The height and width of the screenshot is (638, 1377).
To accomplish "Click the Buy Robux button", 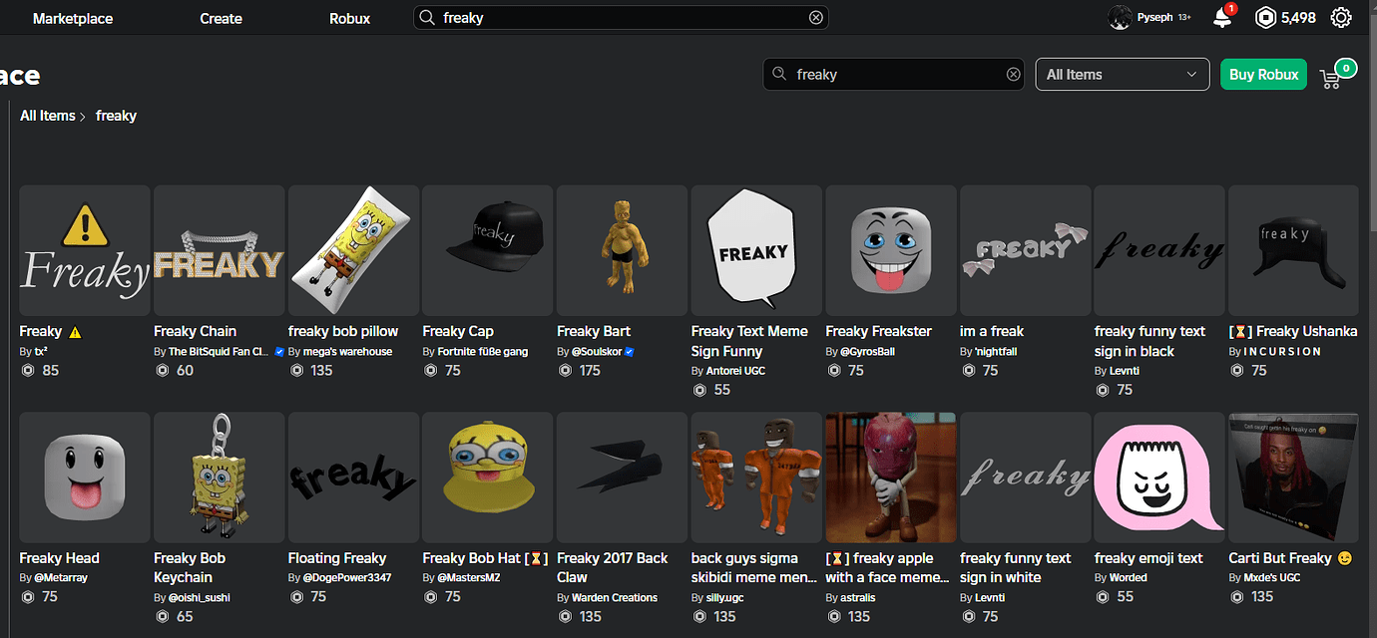I will 1263,75.
